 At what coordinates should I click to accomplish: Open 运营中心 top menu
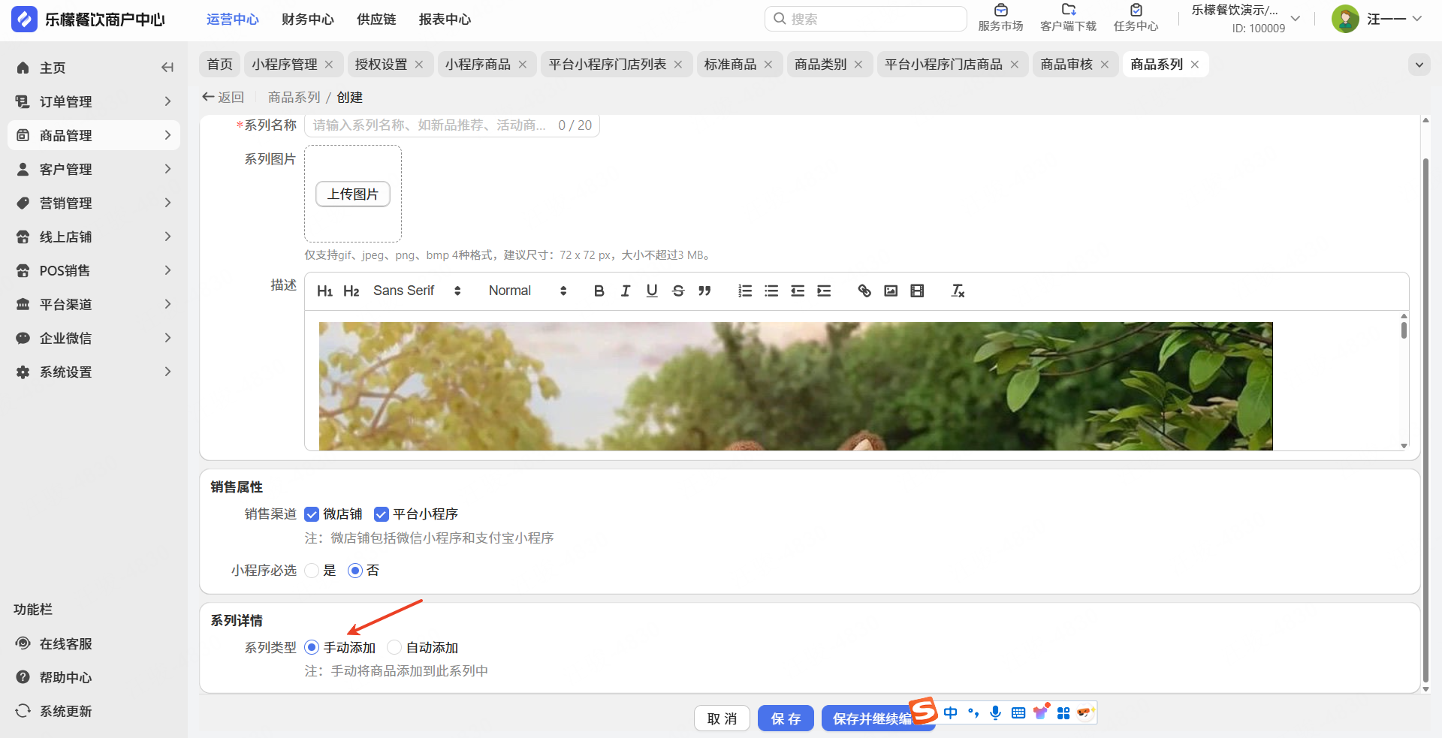(x=233, y=20)
